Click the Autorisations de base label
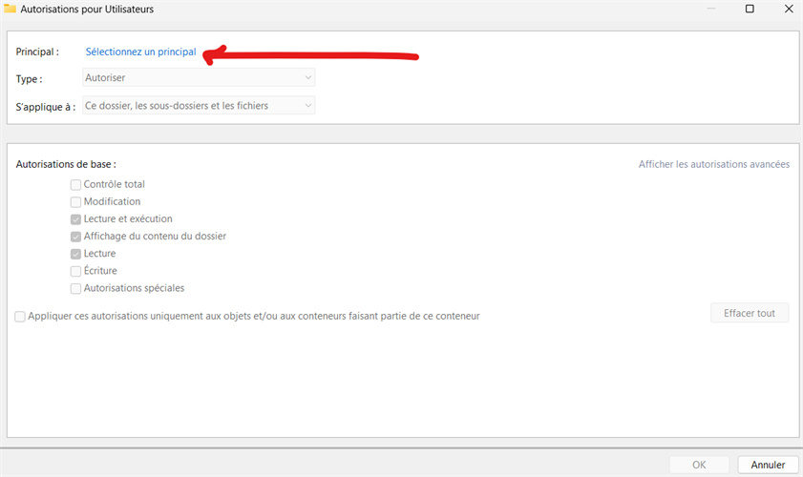The image size is (803, 477). click(x=66, y=164)
